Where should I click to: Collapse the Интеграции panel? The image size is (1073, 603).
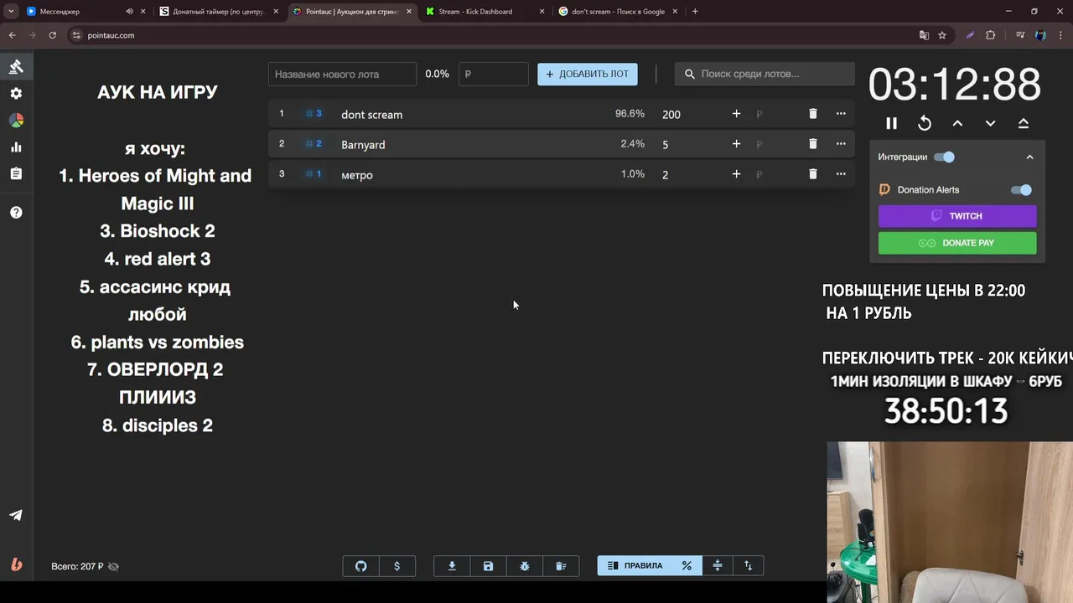point(1030,157)
